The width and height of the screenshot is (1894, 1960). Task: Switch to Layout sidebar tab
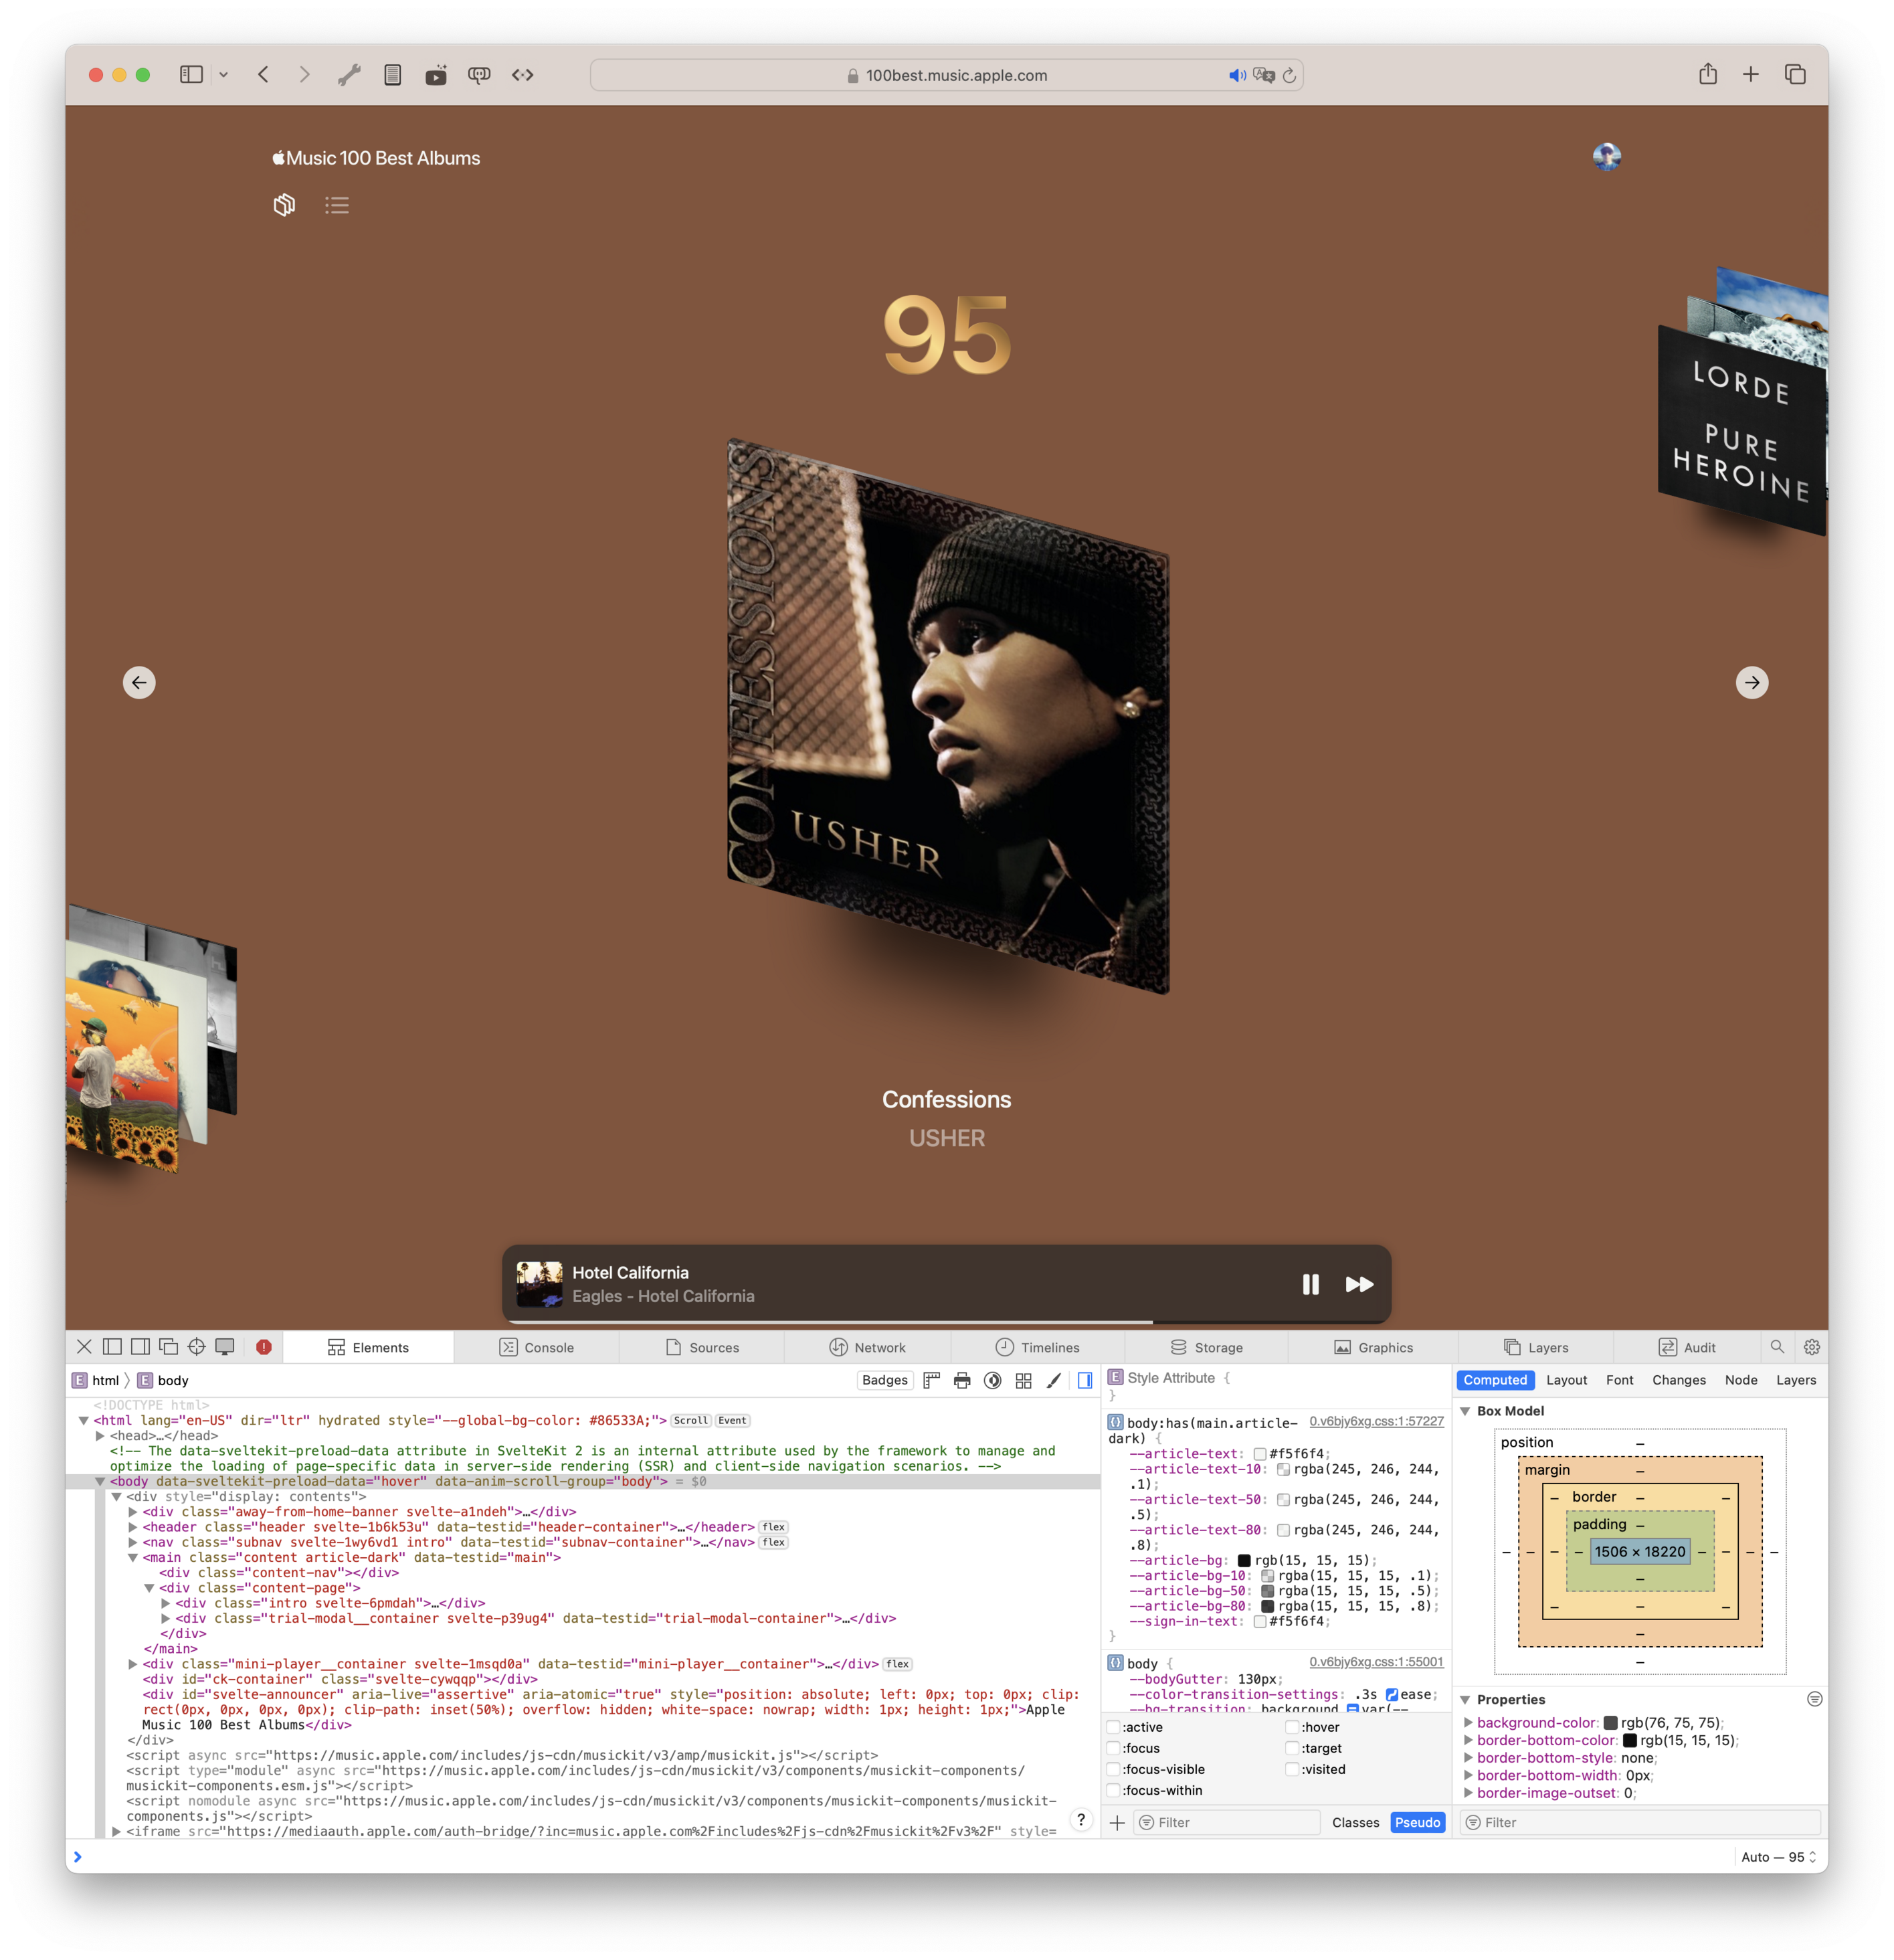[x=1566, y=1380]
